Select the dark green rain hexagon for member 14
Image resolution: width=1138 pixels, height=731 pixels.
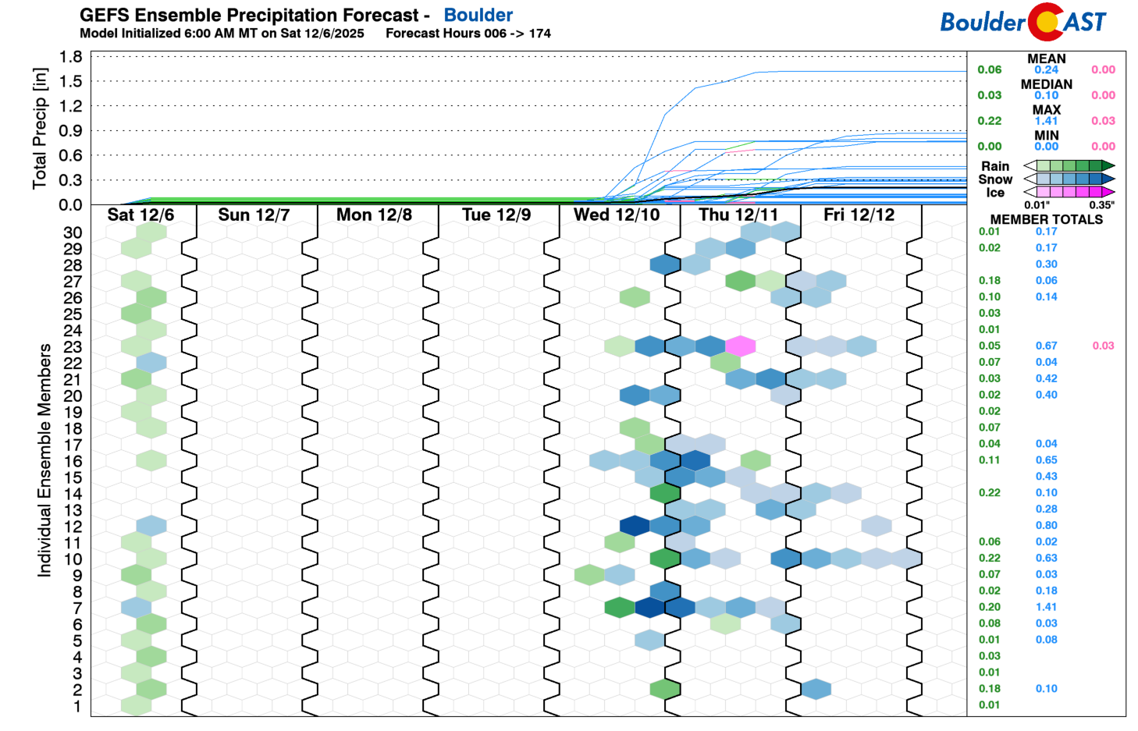click(x=665, y=493)
